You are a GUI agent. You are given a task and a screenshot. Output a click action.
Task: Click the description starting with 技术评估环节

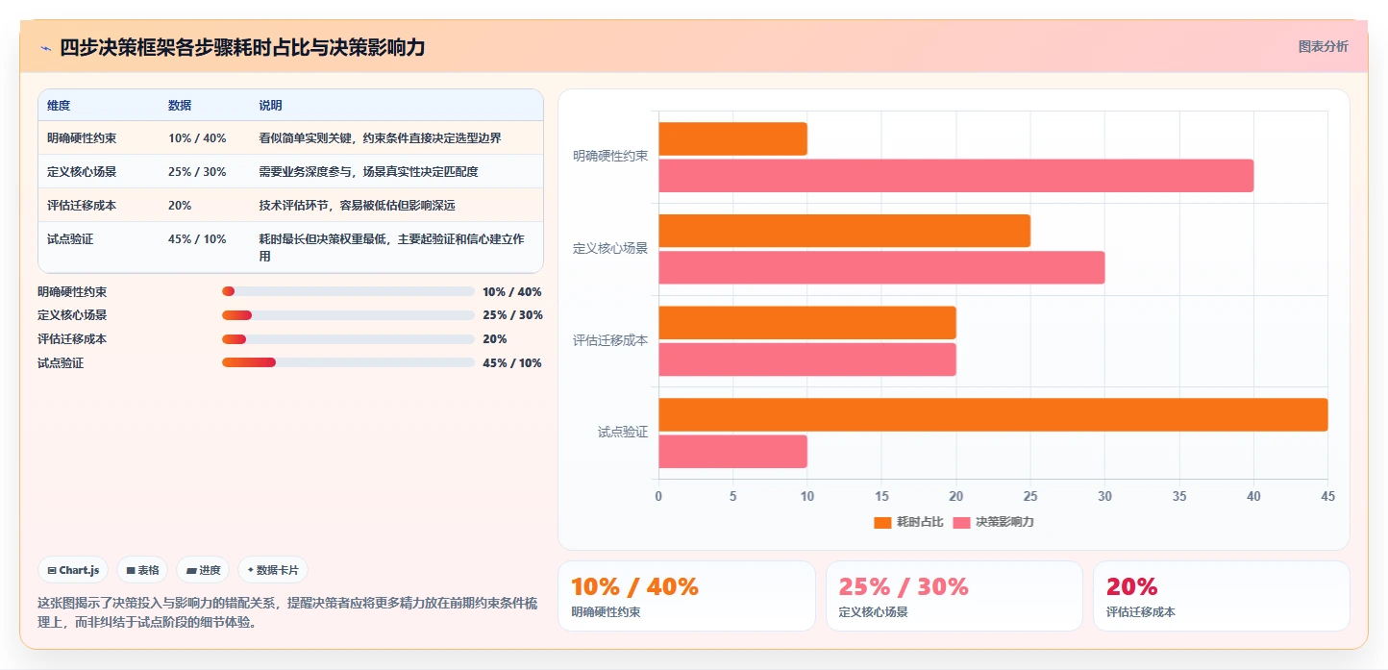coord(357,206)
